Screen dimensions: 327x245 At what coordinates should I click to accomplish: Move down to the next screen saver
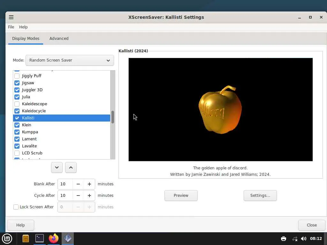click(57, 167)
